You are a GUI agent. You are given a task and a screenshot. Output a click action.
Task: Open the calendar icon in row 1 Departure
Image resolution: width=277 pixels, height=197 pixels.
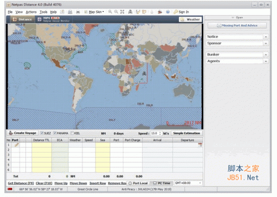coord(200,145)
